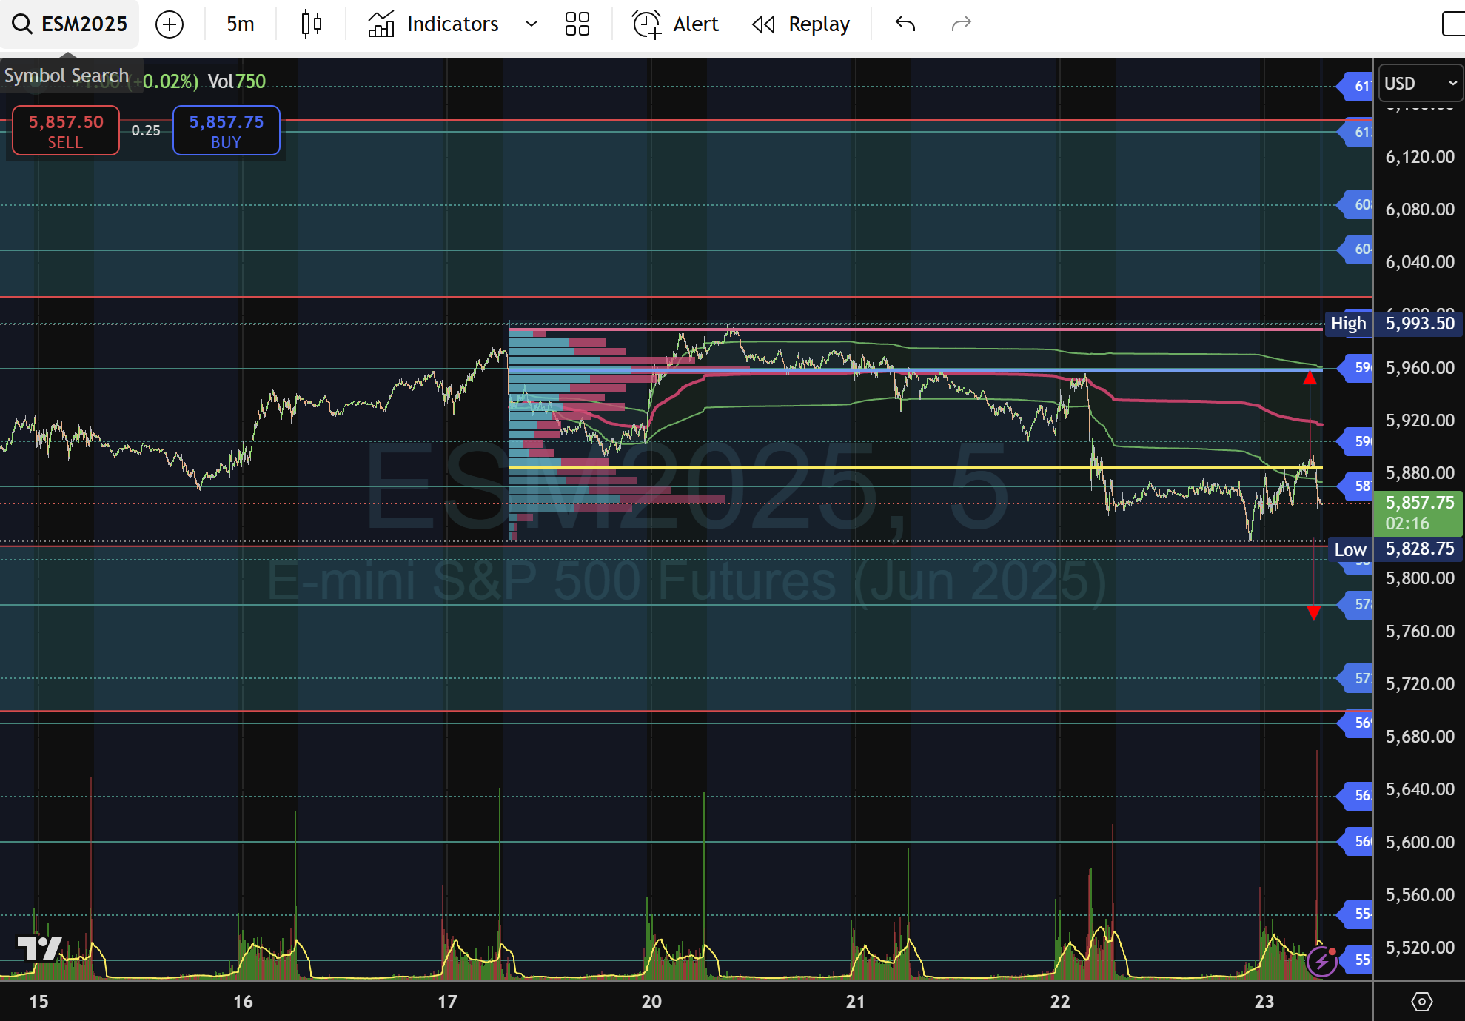Click the 5,857.50 SELL button
The width and height of the screenshot is (1465, 1021).
pyautogui.click(x=66, y=130)
